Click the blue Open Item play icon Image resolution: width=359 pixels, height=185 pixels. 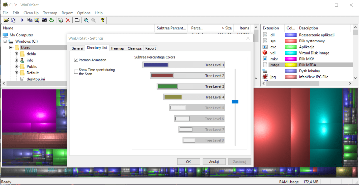tap(22, 20)
